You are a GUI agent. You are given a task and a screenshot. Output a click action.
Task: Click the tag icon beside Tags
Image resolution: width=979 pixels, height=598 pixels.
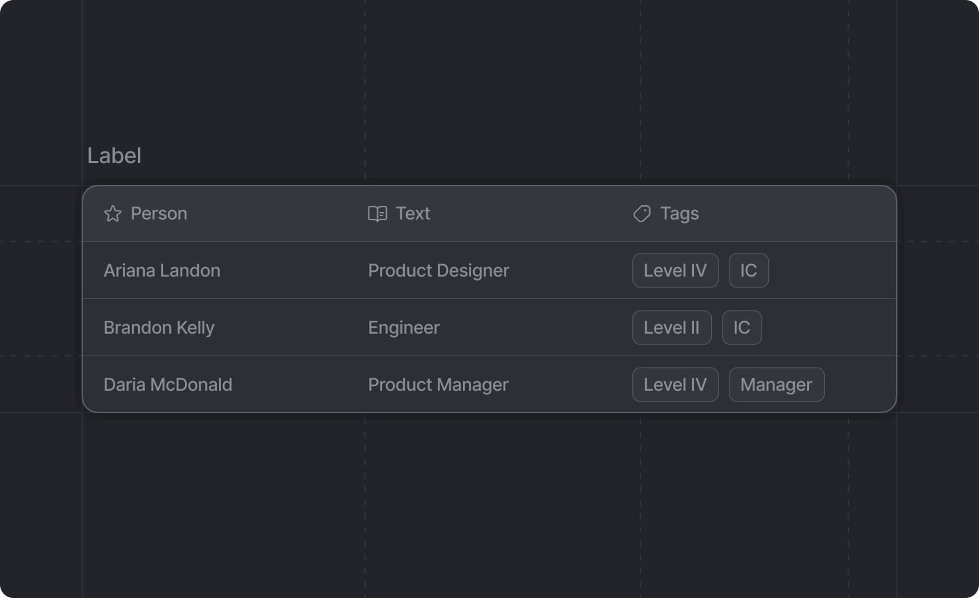coord(642,214)
